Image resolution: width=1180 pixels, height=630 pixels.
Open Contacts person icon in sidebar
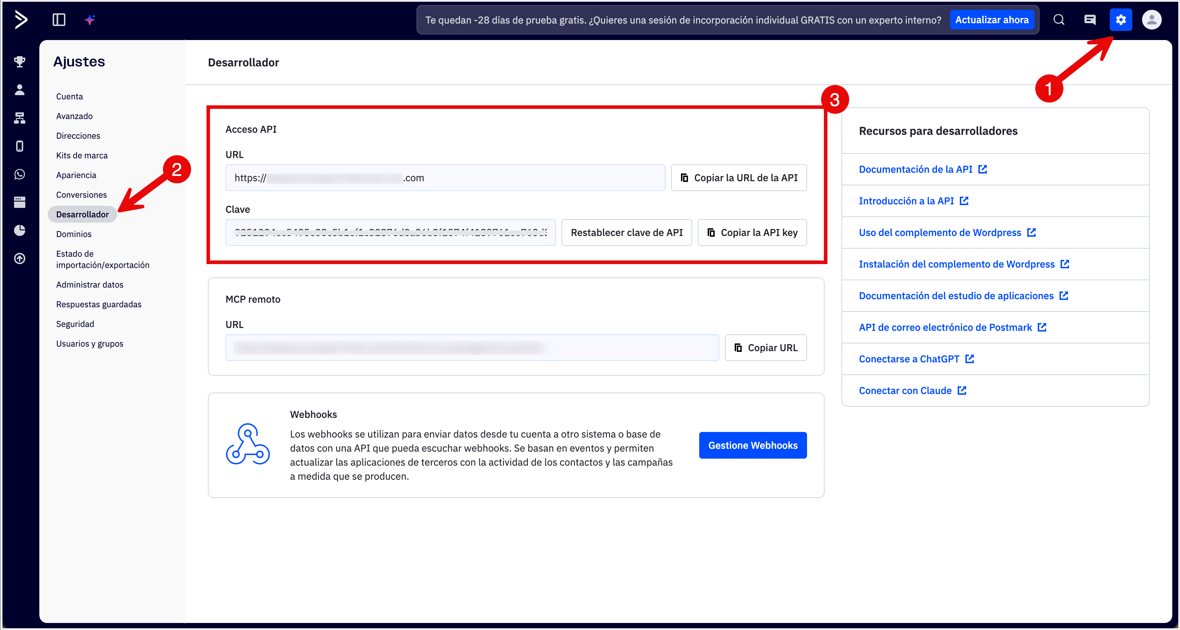pyautogui.click(x=20, y=90)
